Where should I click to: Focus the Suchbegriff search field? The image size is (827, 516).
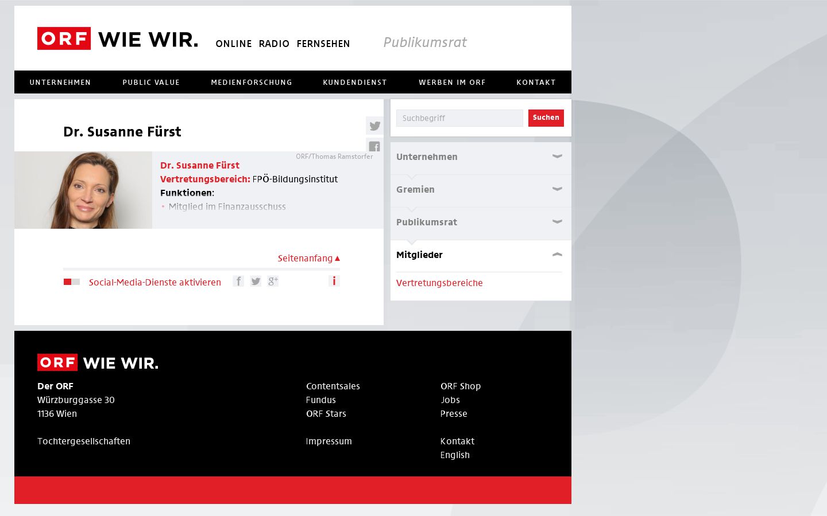tap(459, 118)
